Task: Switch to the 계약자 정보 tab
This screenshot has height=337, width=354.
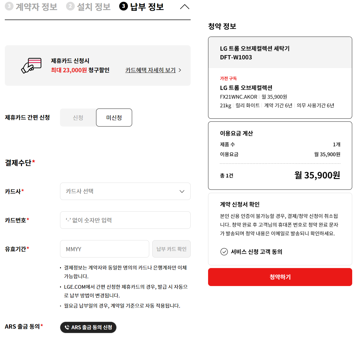Action: point(31,6)
